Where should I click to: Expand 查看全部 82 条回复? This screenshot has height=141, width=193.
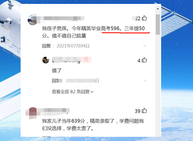click(x=72, y=92)
